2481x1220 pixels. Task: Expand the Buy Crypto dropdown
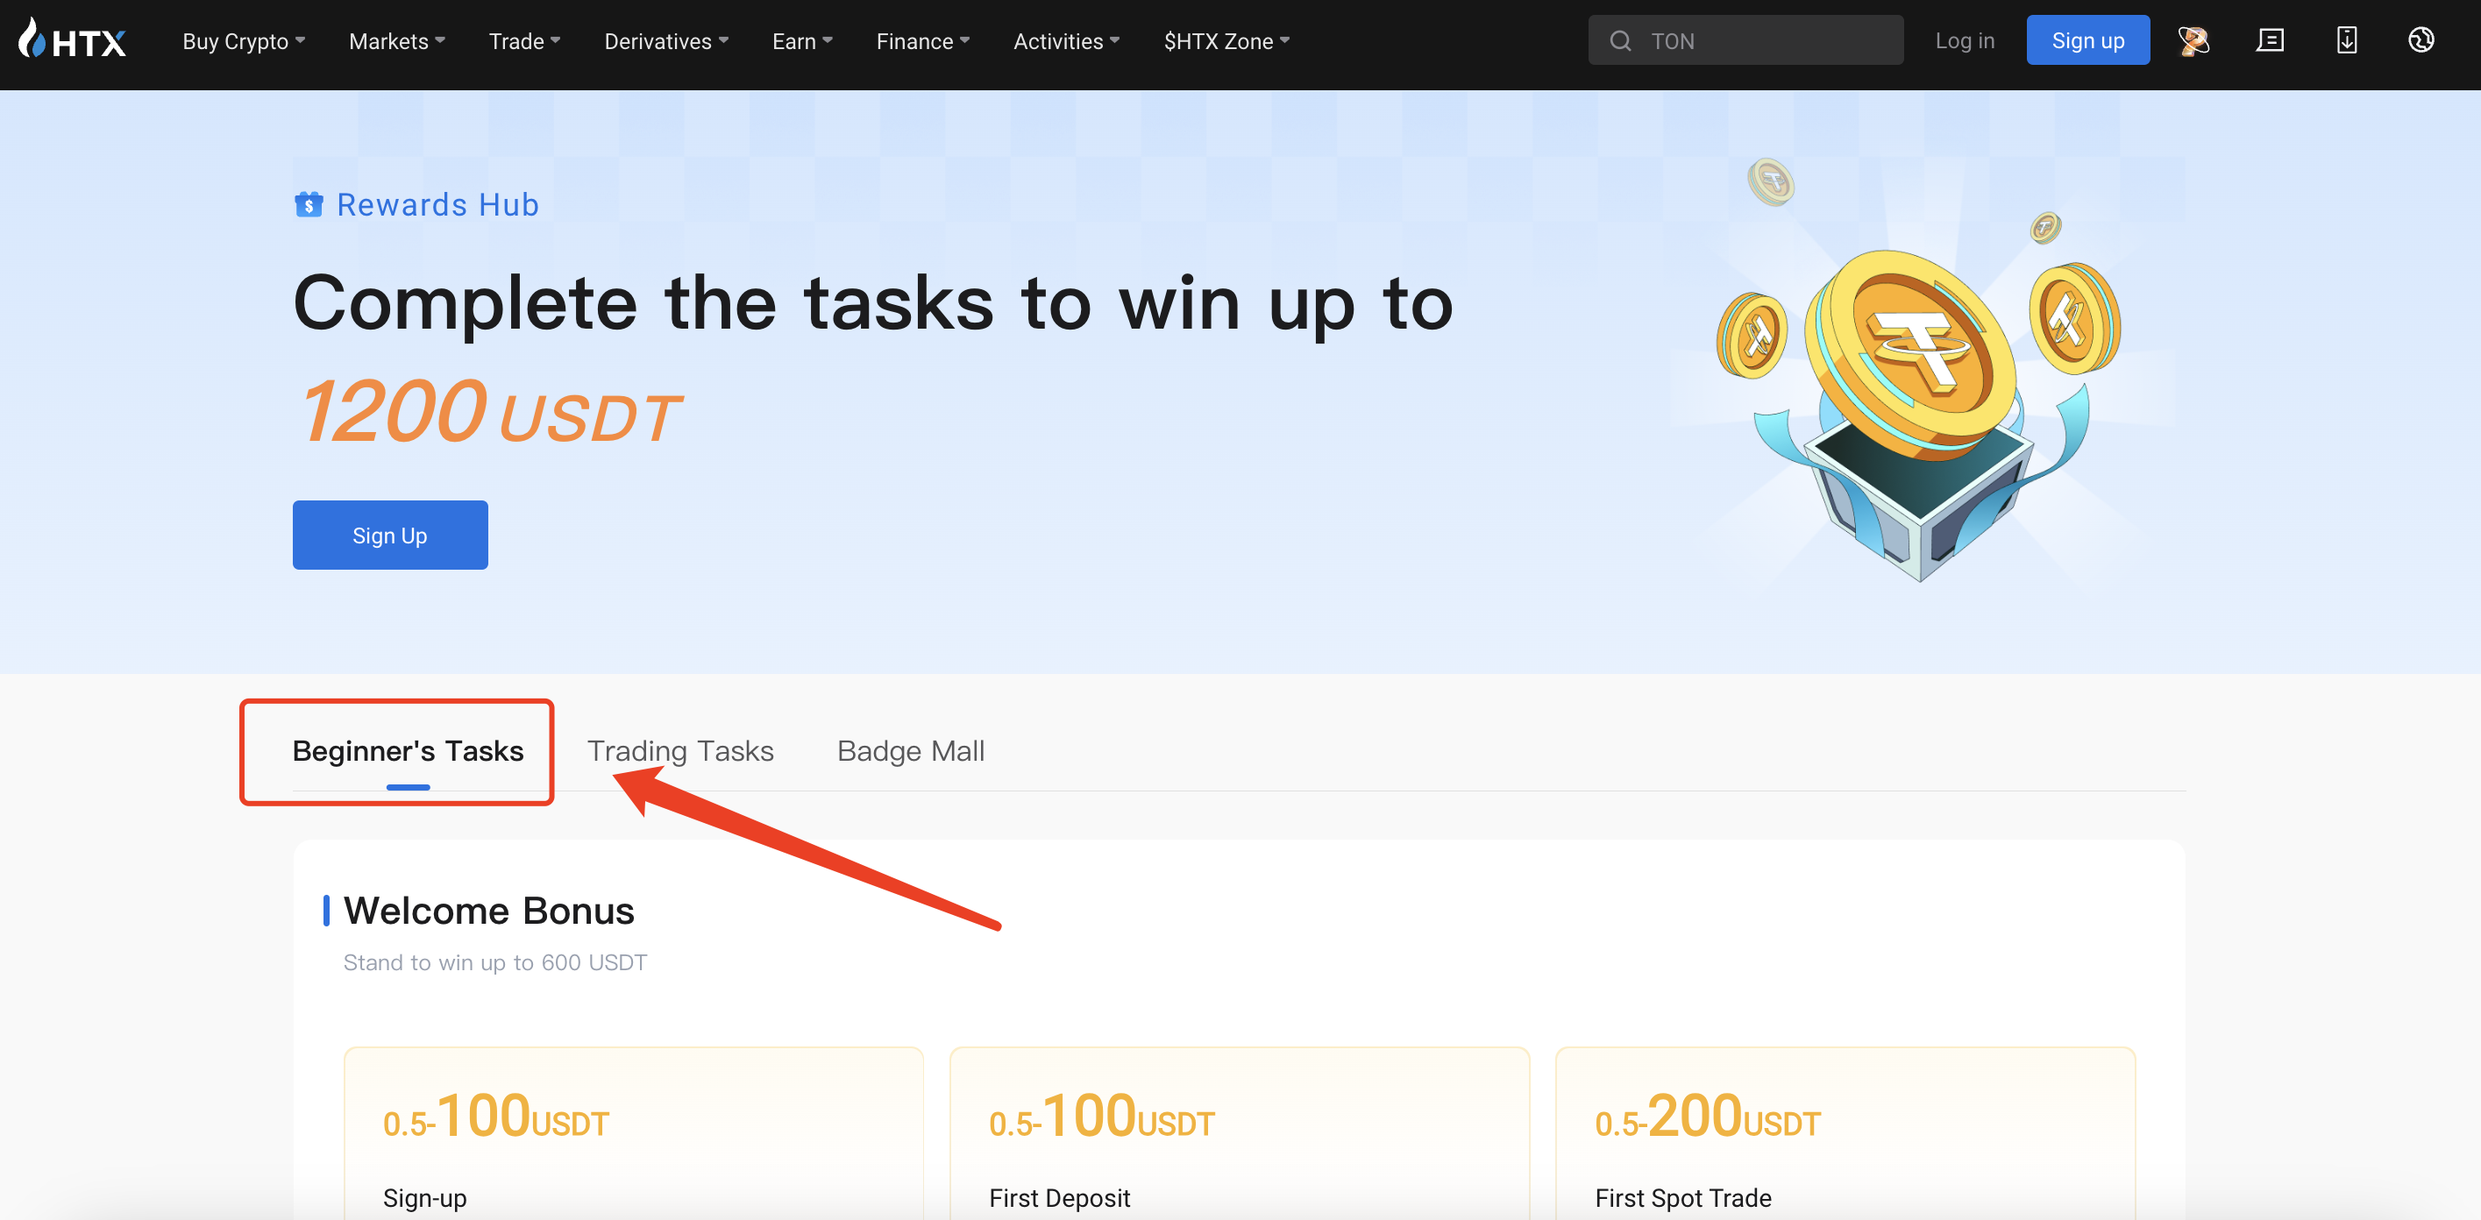244,41
